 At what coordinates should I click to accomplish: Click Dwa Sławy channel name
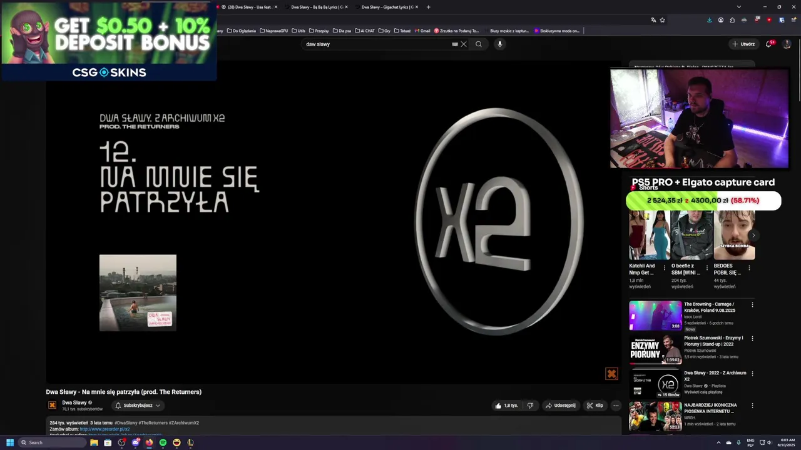74,402
